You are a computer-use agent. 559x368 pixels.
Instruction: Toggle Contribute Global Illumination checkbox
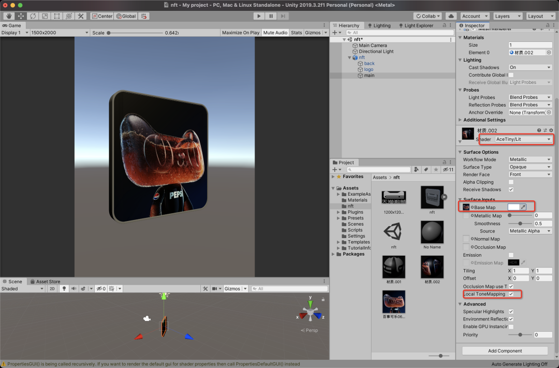click(511, 75)
